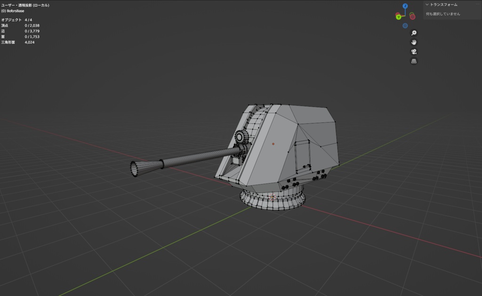Click the 何も選択していません message area

443,14
